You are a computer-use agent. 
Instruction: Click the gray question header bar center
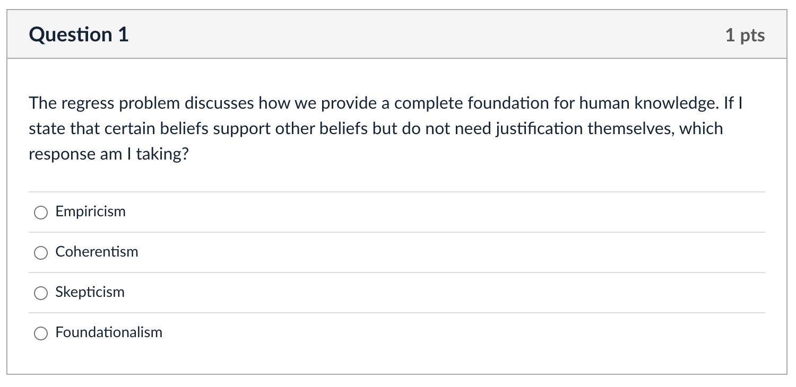coord(397,35)
